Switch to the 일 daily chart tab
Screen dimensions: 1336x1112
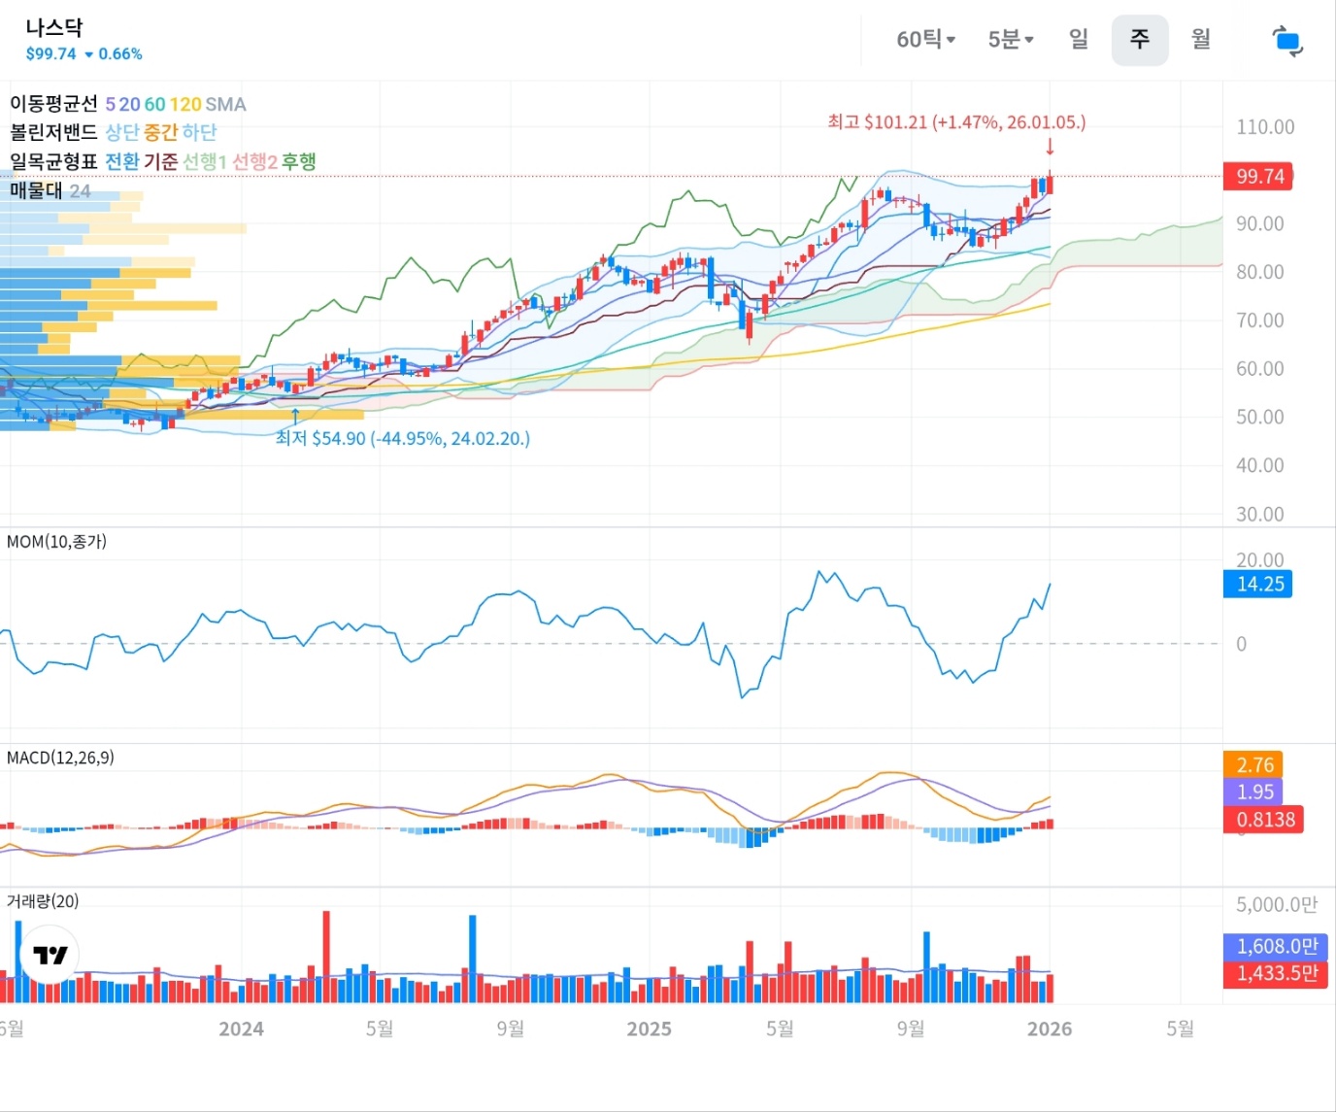click(x=1078, y=40)
